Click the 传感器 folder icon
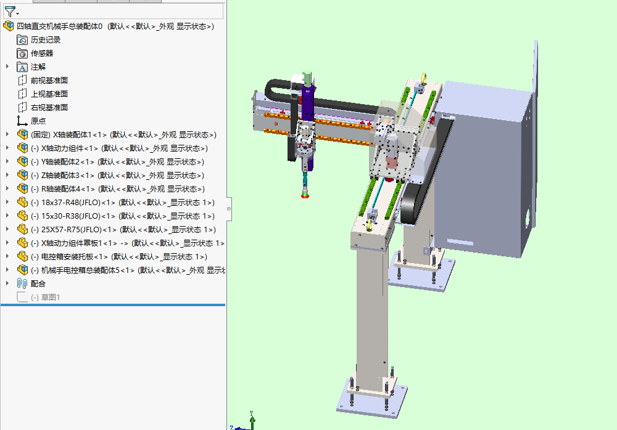Viewport: 617px width, 430px height. 22,54
